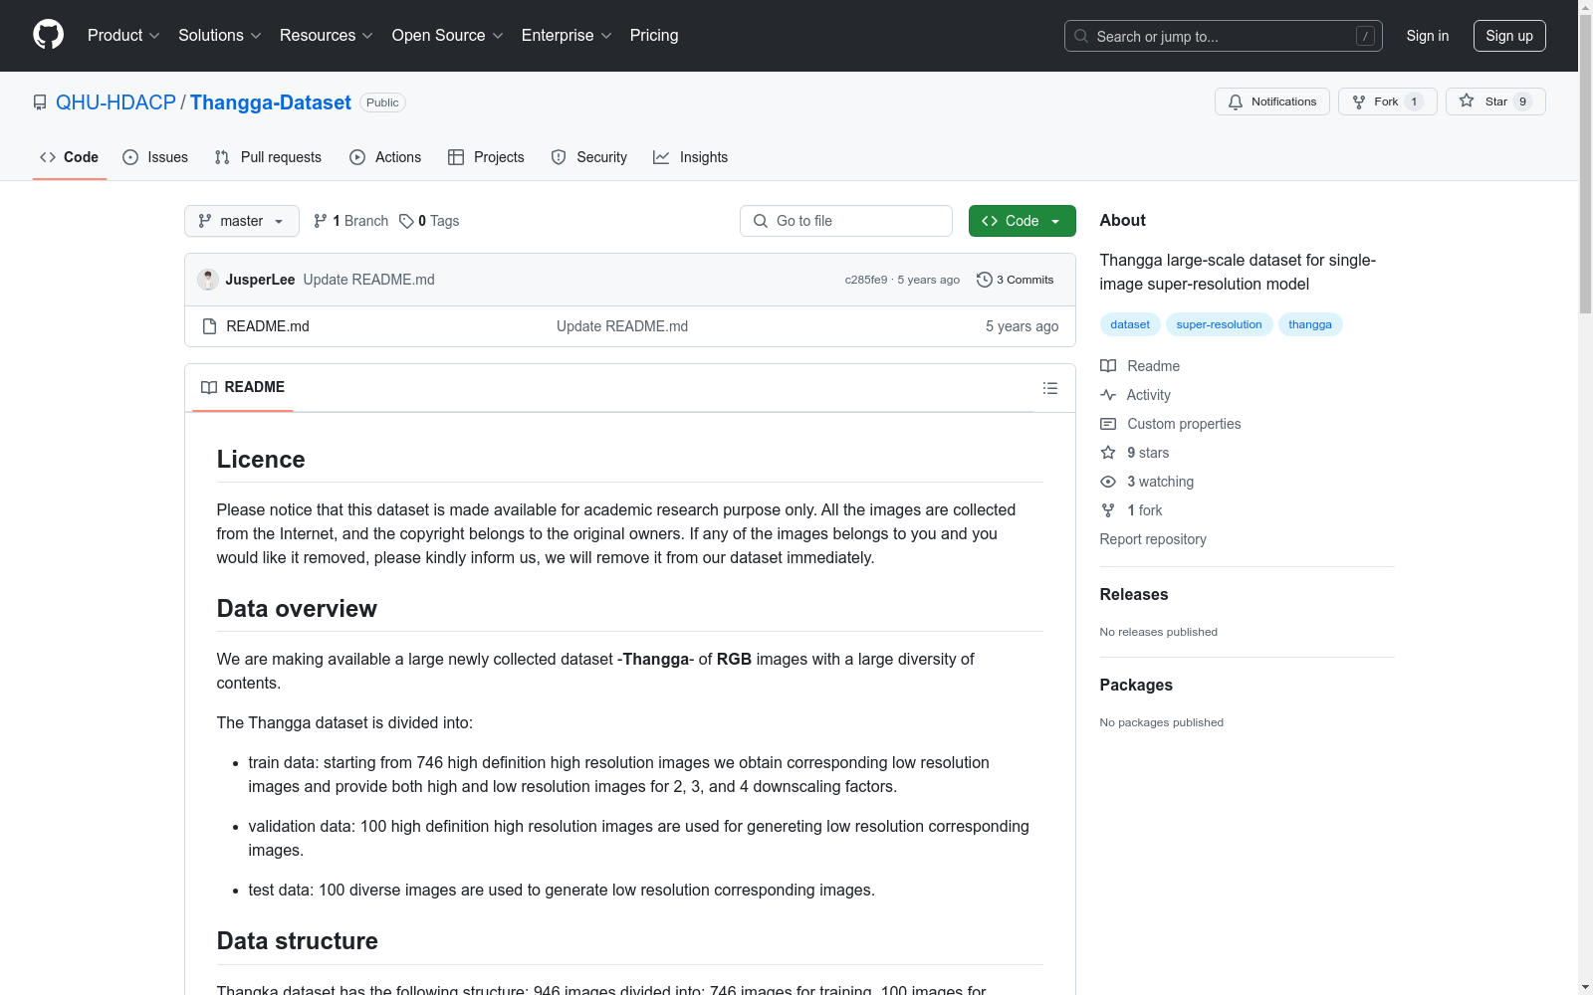Open the Thangga-Dataset repository link

[271, 102]
